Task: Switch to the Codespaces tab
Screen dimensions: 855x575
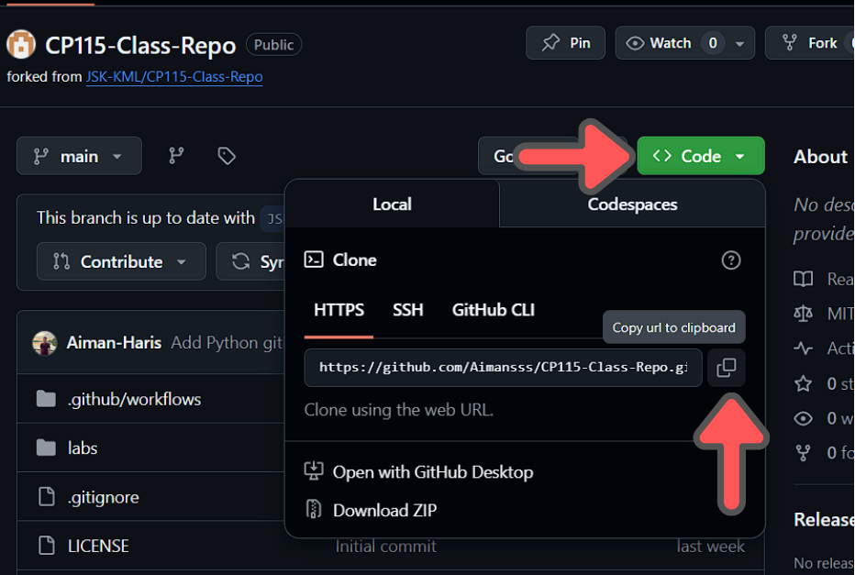Action: point(632,204)
